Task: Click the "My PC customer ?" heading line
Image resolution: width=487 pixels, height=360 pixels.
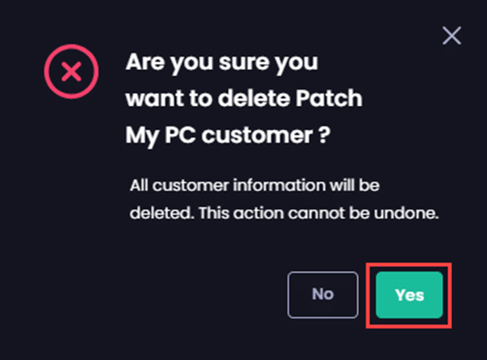Action: point(227,136)
